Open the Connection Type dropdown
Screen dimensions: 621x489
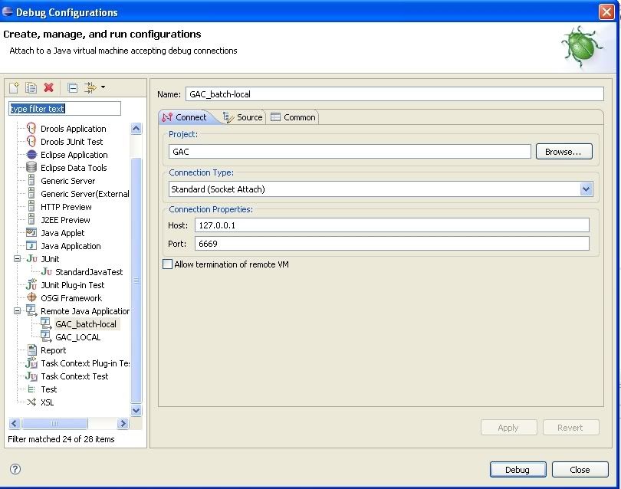[x=586, y=189]
